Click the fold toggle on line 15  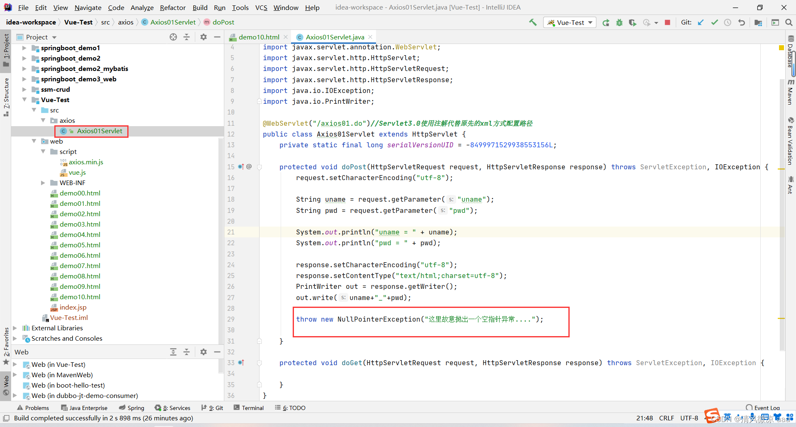[260, 167]
